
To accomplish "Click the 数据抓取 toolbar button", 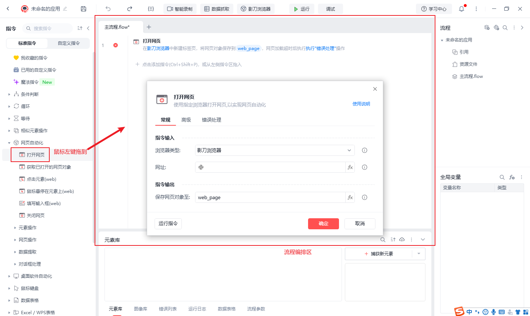I will (x=217, y=9).
